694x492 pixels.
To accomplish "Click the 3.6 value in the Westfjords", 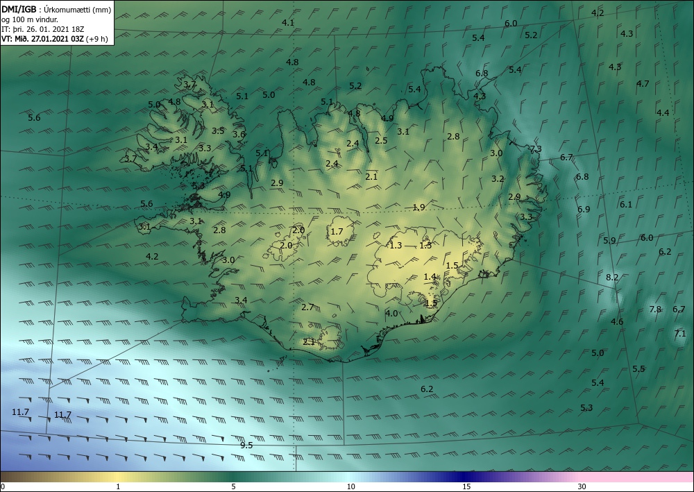I will (x=239, y=135).
